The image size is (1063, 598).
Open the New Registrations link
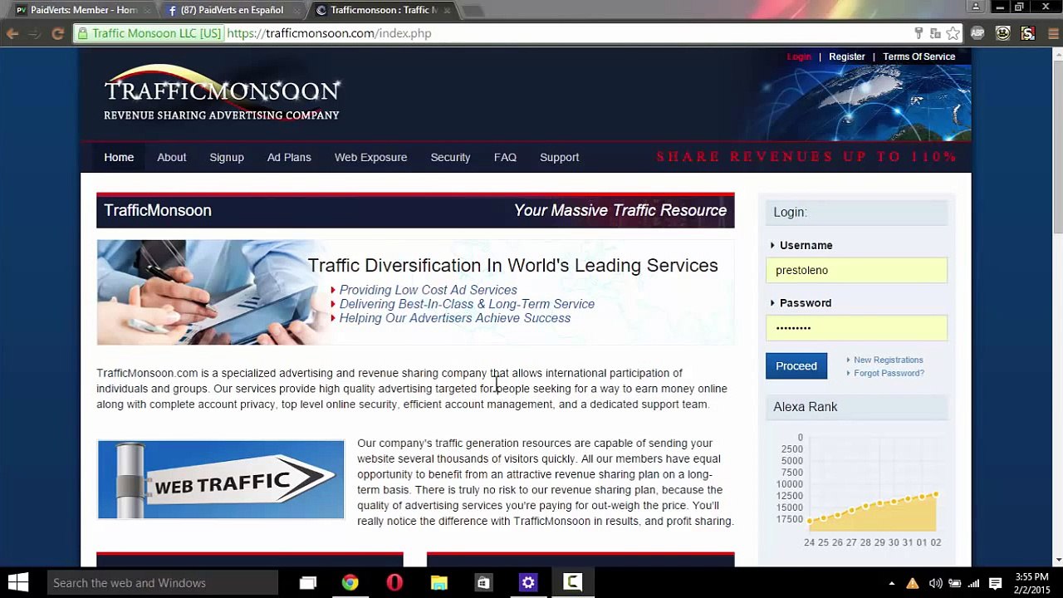[889, 360]
